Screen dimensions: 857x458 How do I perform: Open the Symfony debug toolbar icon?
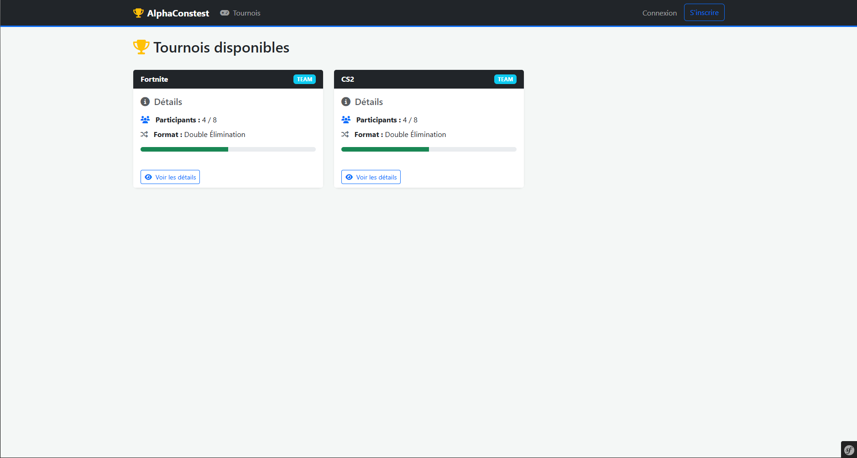[849, 450]
